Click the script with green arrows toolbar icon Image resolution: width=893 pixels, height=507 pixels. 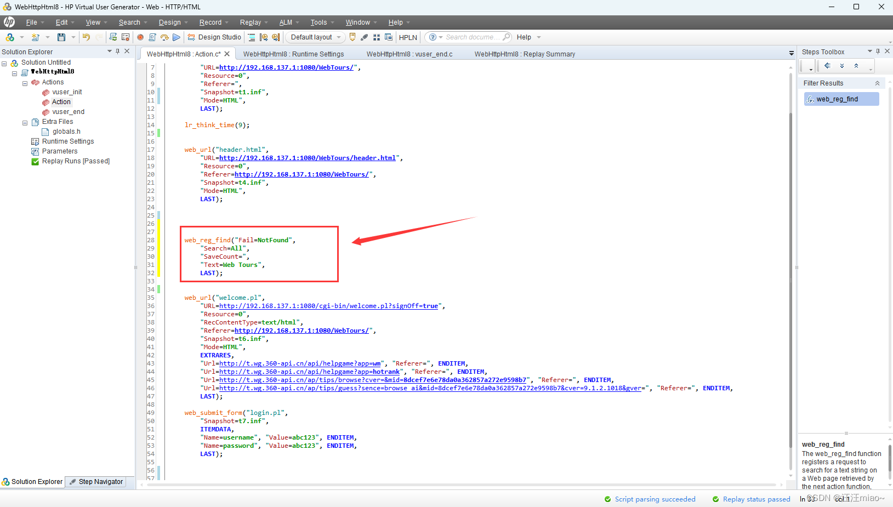[x=113, y=37]
